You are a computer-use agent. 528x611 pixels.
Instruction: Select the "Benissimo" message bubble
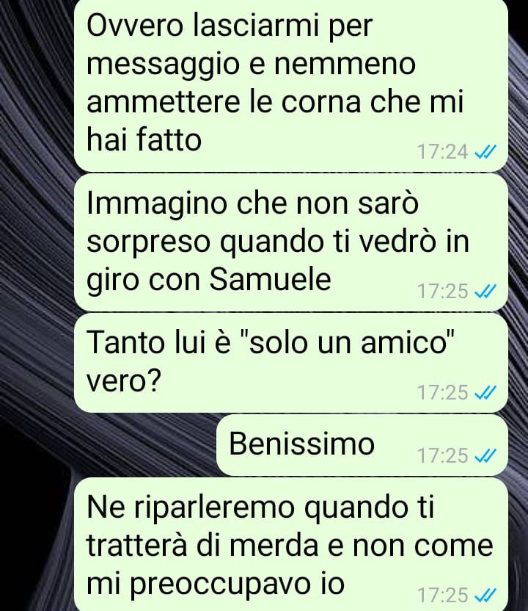click(362, 445)
